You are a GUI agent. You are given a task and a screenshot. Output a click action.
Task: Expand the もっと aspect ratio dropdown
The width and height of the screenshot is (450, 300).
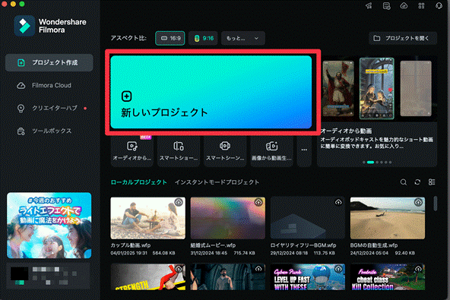(x=242, y=38)
